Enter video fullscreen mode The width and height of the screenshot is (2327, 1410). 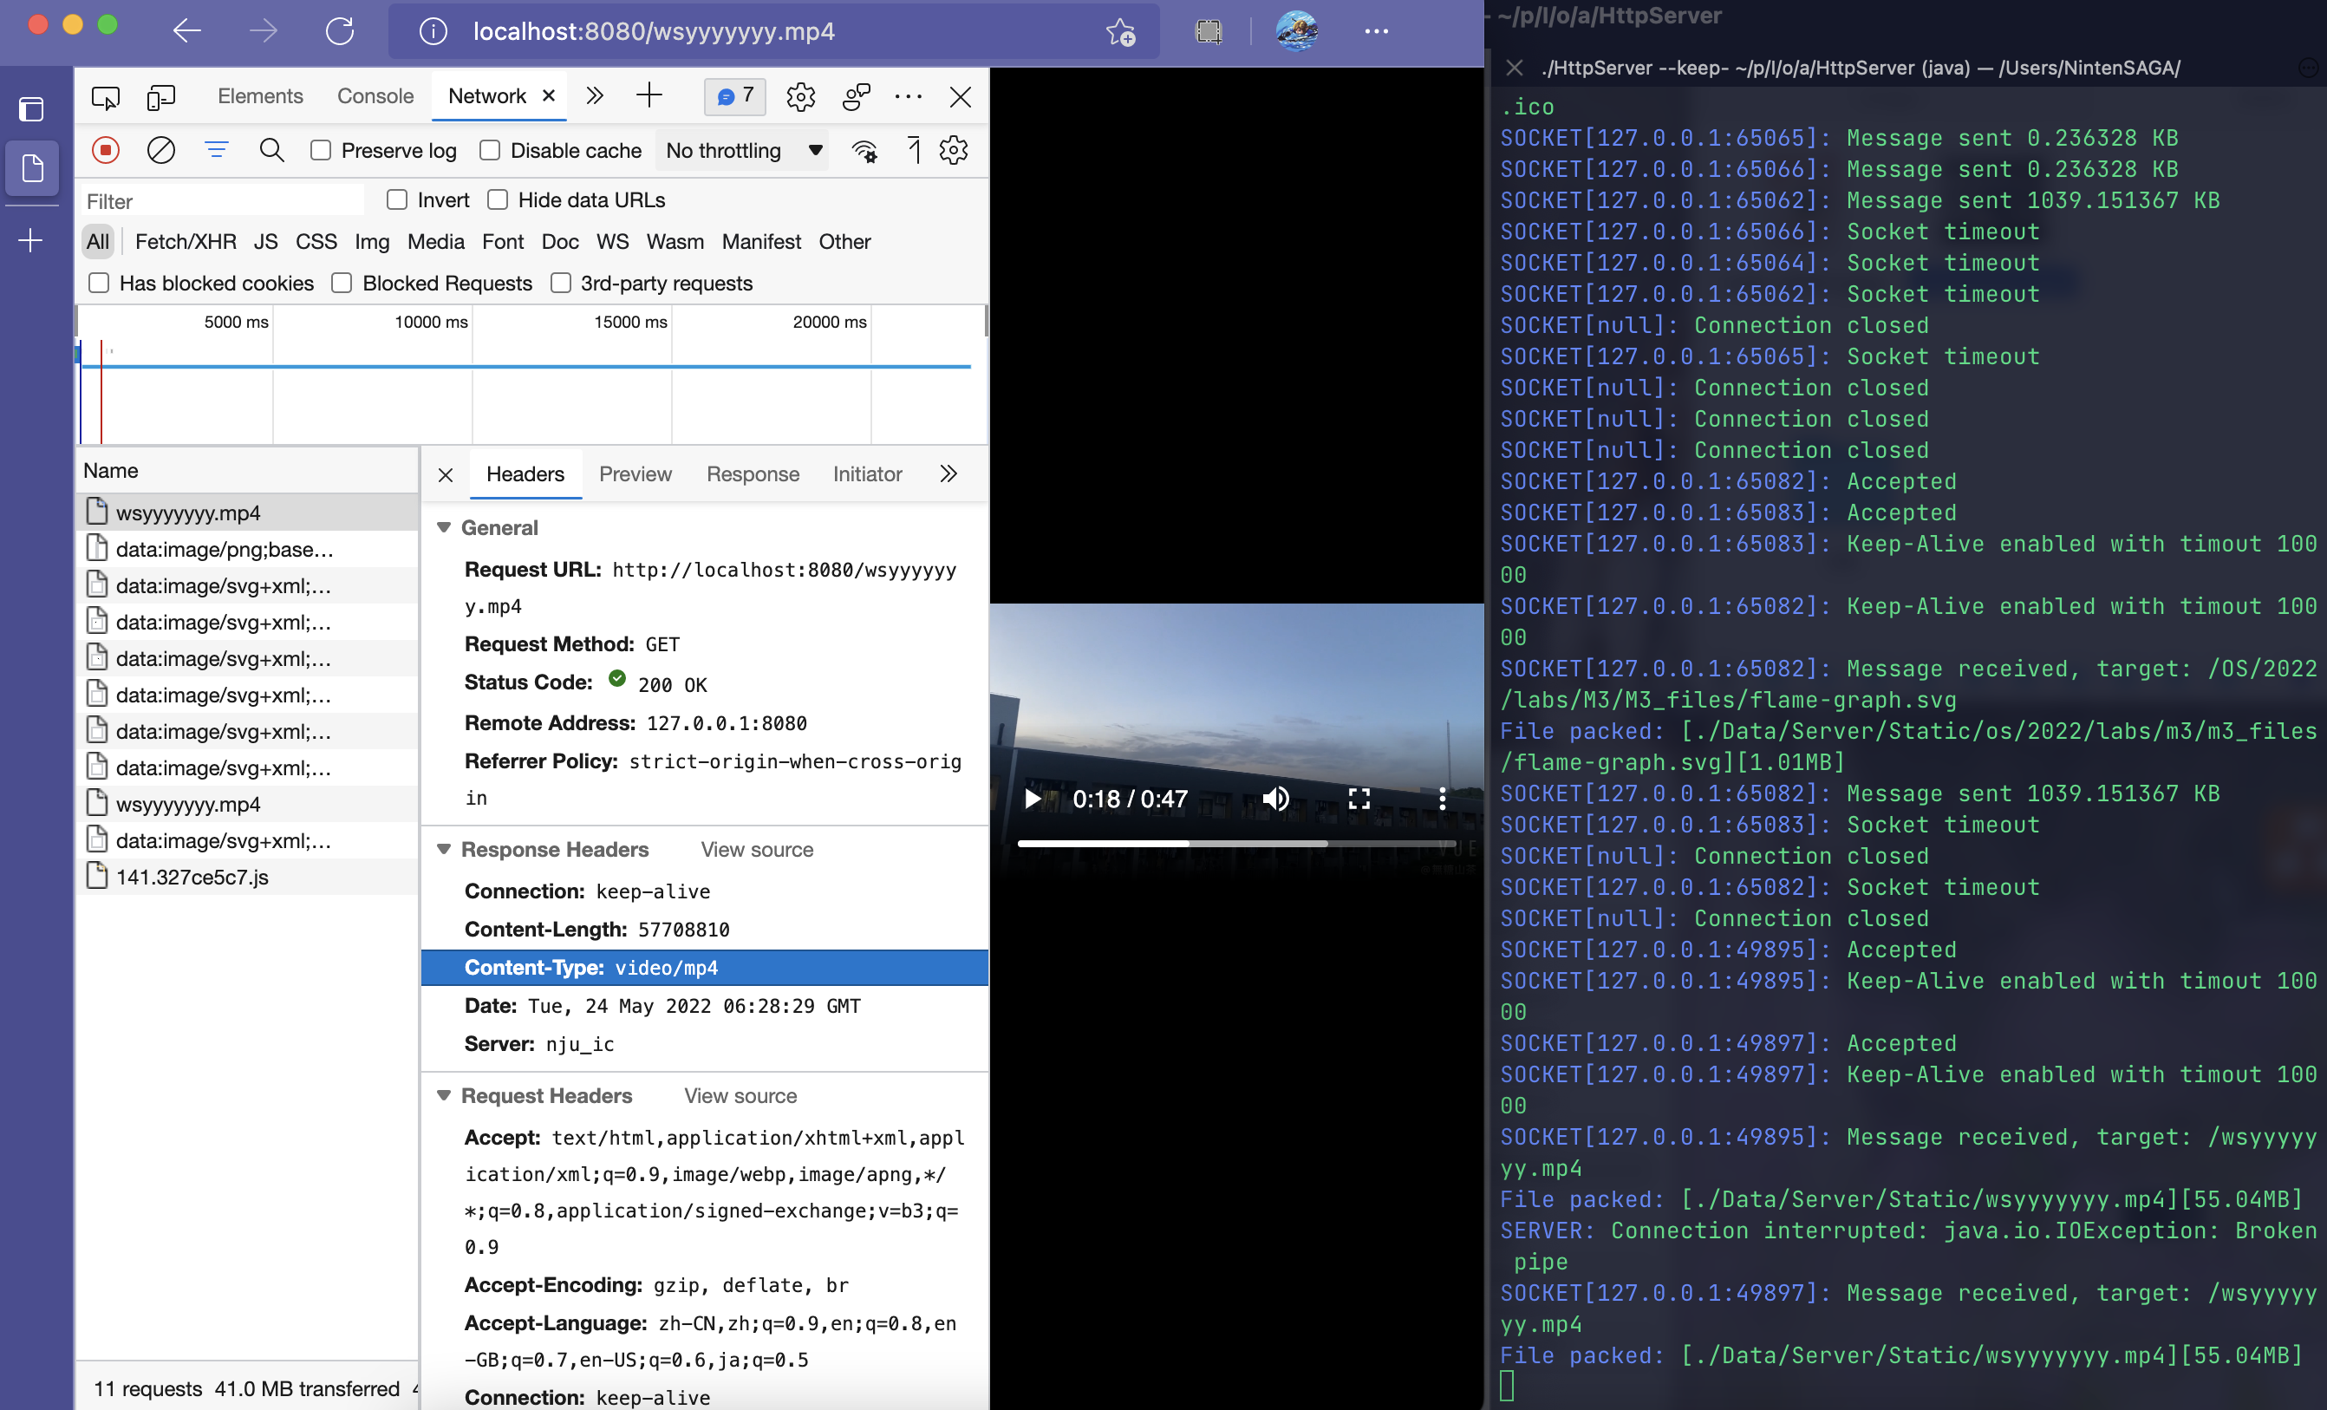click(1359, 799)
